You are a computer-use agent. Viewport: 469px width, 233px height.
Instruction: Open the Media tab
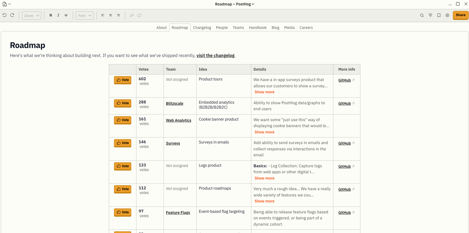tap(289, 28)
